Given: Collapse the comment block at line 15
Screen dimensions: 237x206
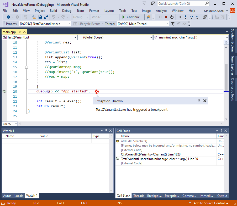Looking at the screenshot, I should tap(27, 67).
